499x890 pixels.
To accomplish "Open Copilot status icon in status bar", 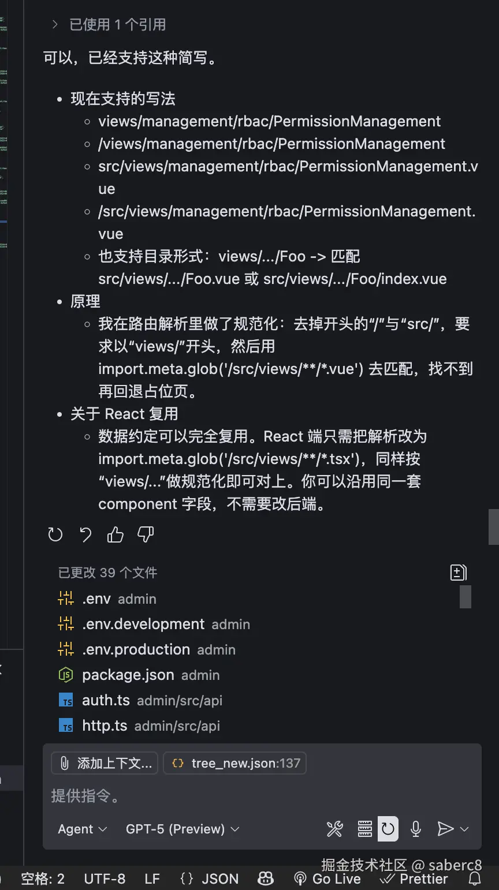I will (266, 878).
